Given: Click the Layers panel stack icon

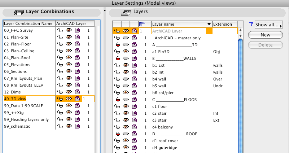Looking at the screenshot, I should coord(126,13).
